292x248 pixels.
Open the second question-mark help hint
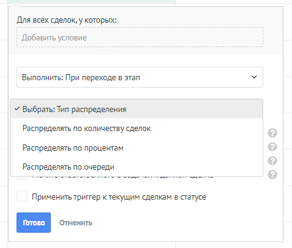click(x=272, y=147)
